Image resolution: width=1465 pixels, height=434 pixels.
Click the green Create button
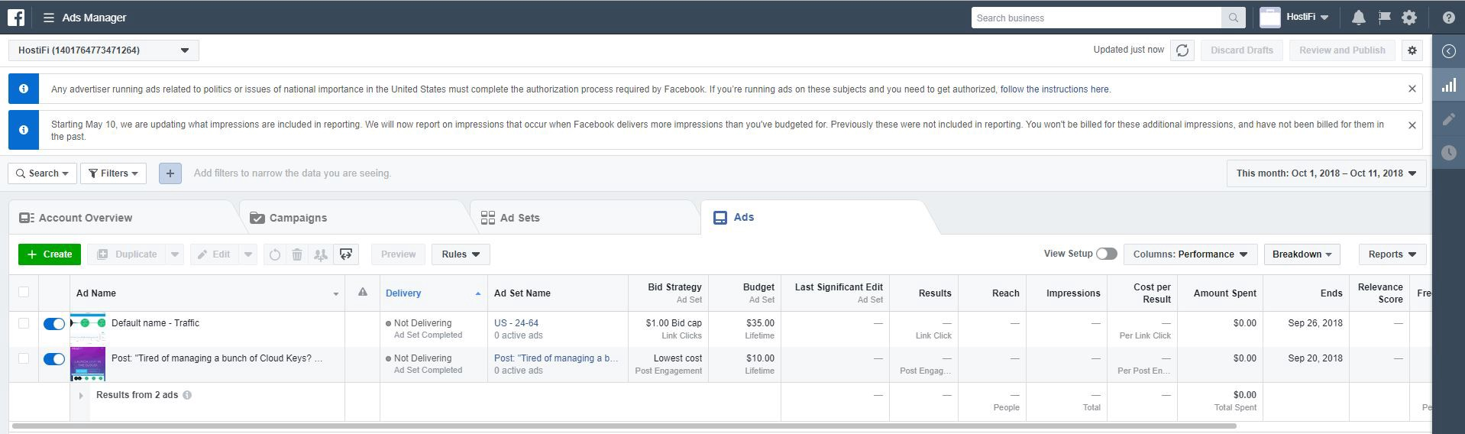coord(50,254)
